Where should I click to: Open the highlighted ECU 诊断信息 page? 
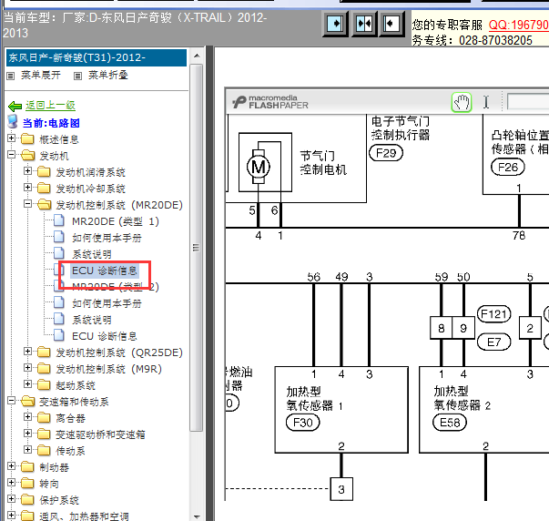pyautogui.click(x=105, y=271)
